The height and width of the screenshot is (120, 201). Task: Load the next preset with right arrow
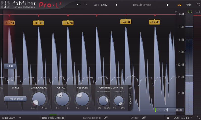[x=168, y=5]
